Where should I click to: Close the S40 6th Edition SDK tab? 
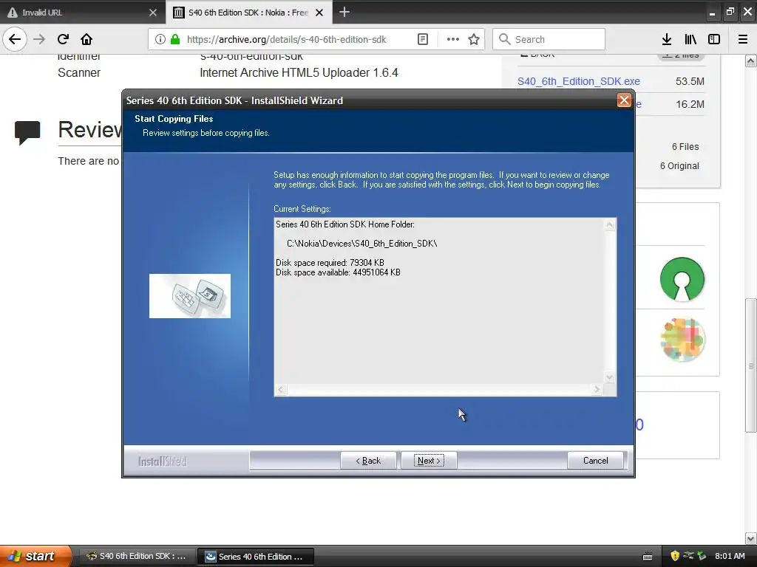point(319,13)
